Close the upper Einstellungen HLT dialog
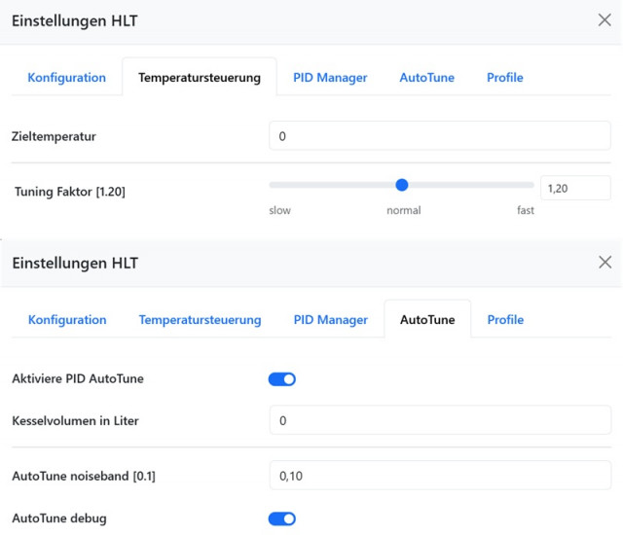 [x=604, y=20]
